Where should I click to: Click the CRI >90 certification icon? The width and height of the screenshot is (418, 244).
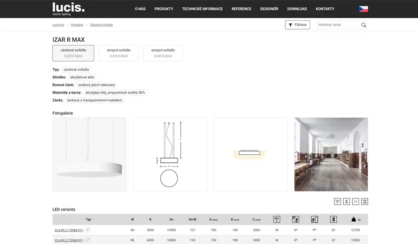pos(365,201)
